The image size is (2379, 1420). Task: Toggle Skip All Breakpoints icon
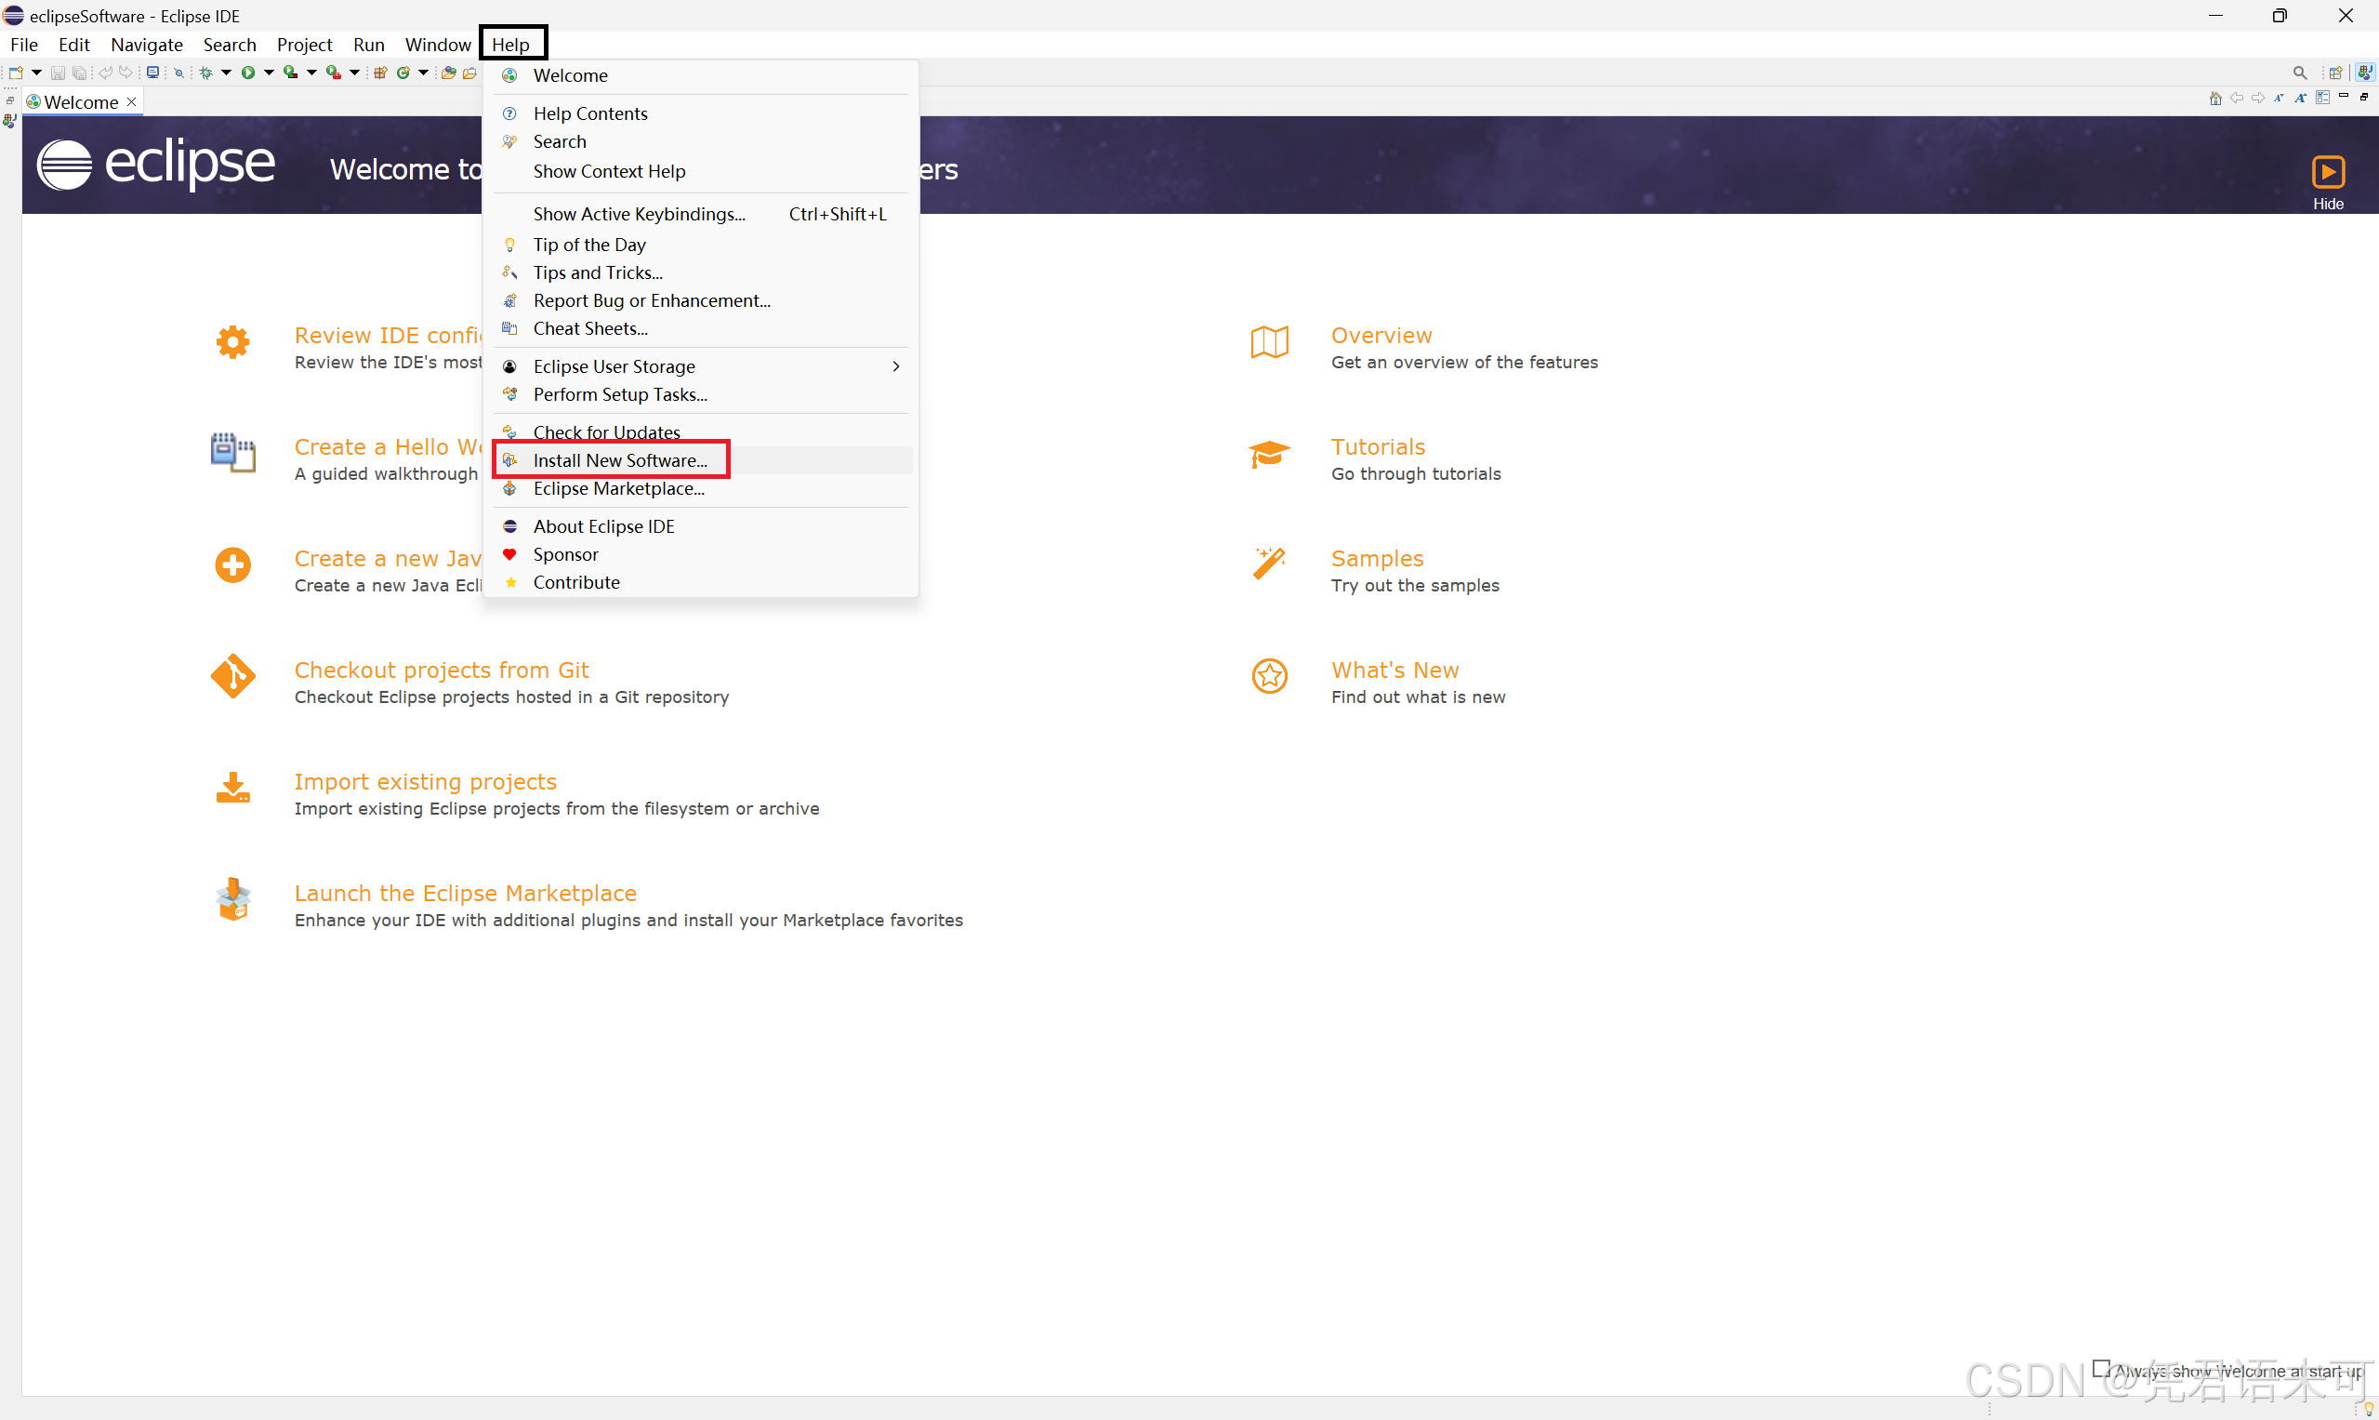tap(178, 73)
